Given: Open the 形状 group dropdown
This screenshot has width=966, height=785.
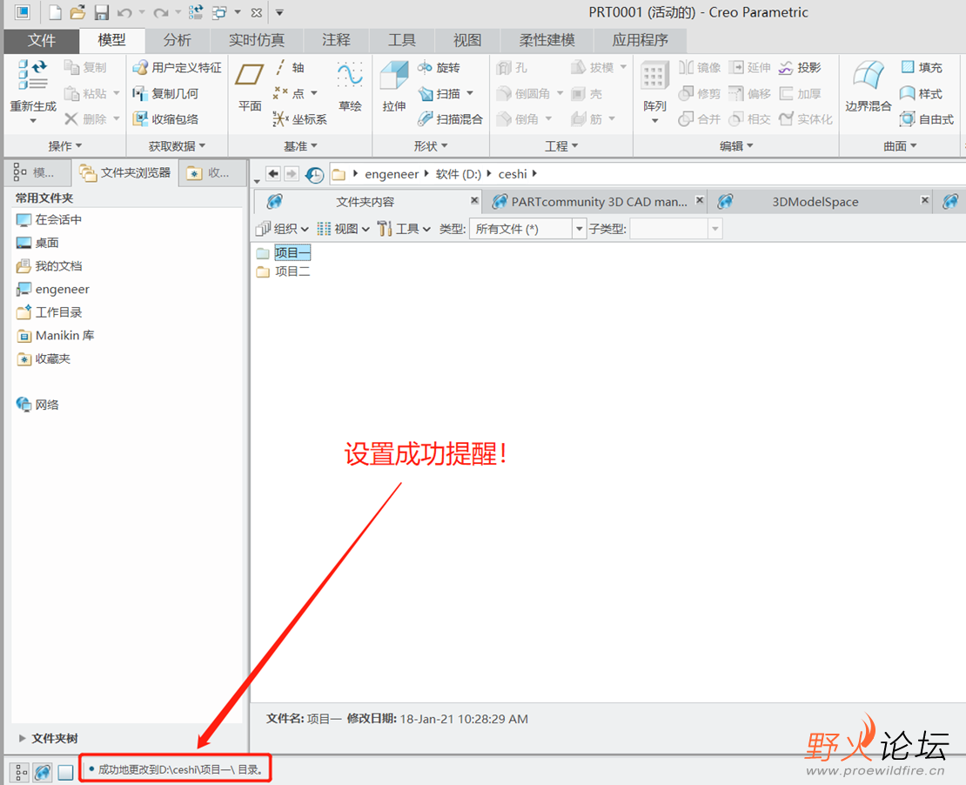Looking at the screenshot, I should [x=431, y=146].
